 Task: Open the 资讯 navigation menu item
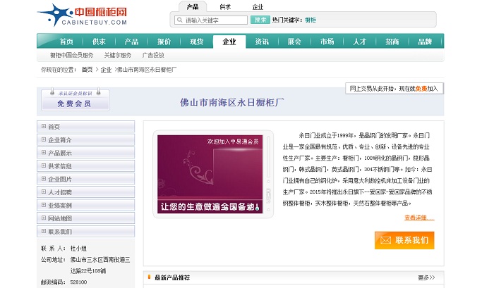coord(262,42)
